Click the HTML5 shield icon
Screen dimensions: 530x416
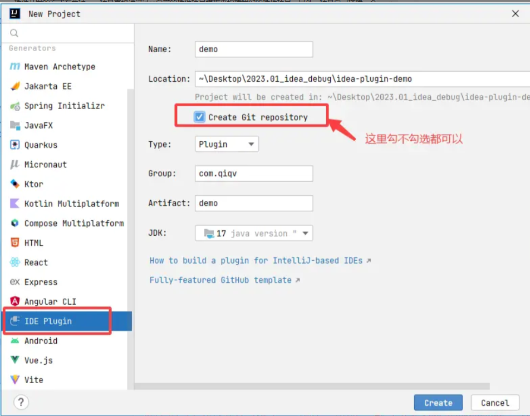15,242
